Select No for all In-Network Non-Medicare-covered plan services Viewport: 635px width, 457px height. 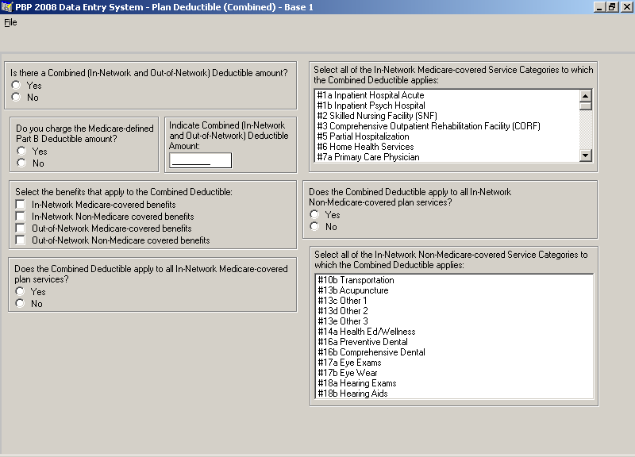(314, 227)
